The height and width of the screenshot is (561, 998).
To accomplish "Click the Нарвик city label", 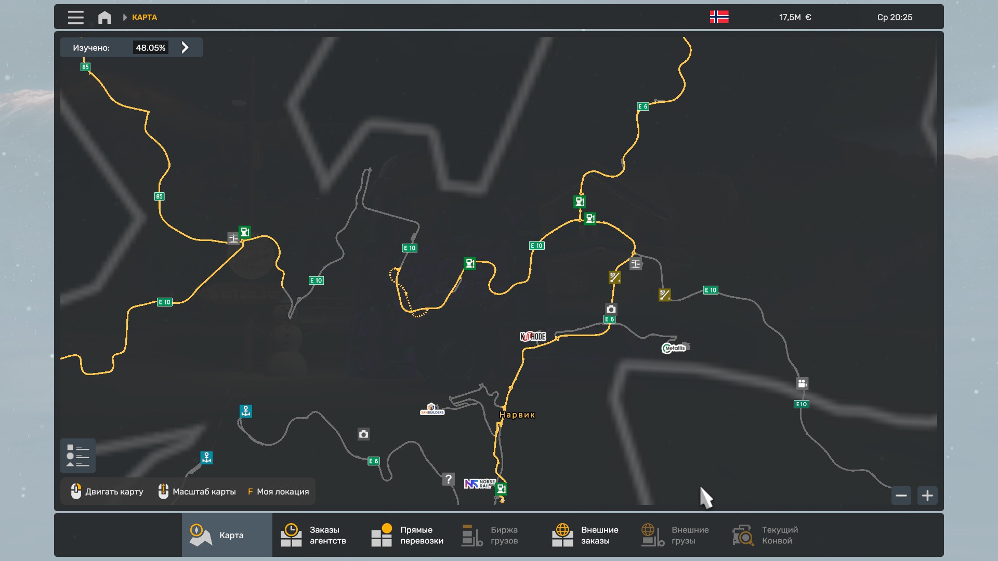I will (517, 415).
